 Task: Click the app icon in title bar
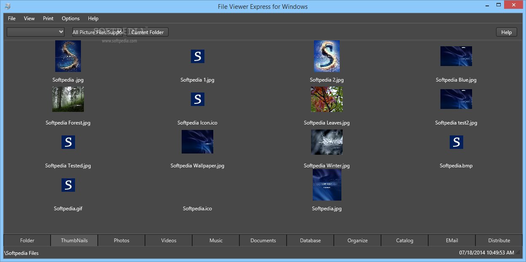click(8, 6)
